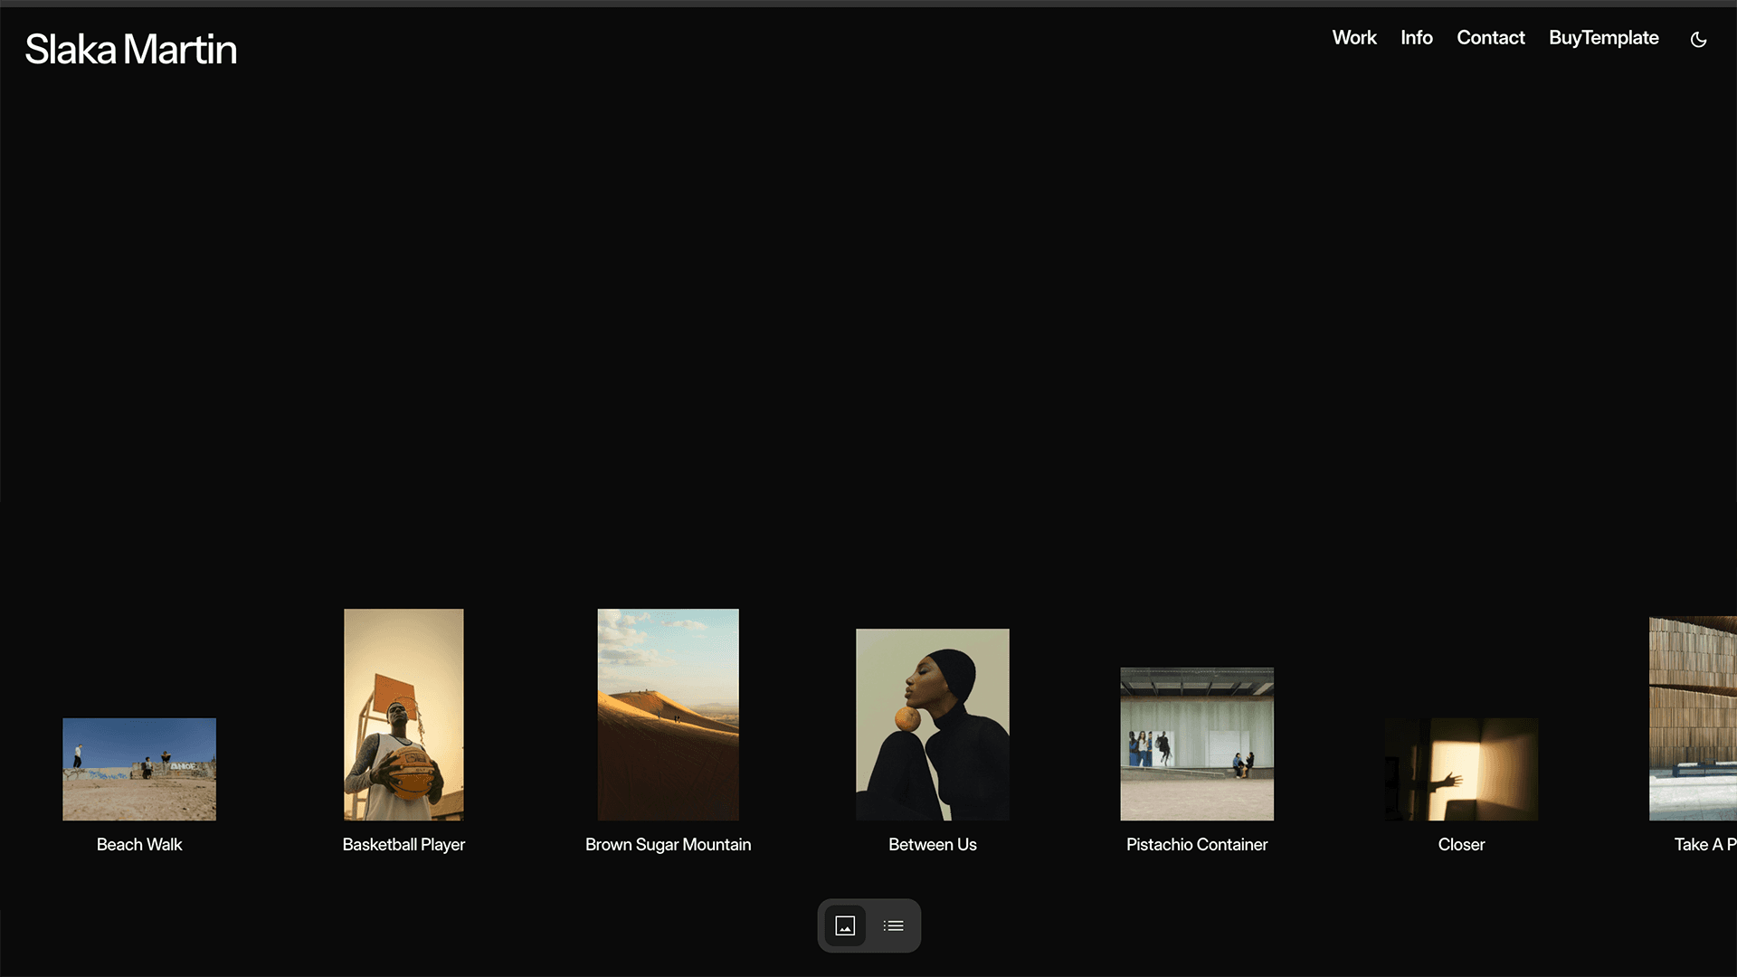Open Between Us portrait thumbnail

tap(932, 724)
